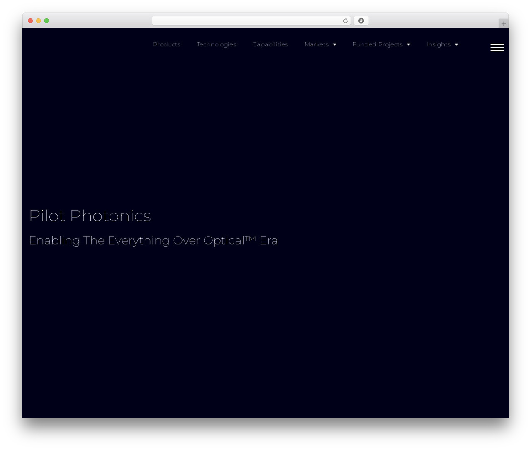
Task: Visit the Funded Projects nav link
Action: 378,44
